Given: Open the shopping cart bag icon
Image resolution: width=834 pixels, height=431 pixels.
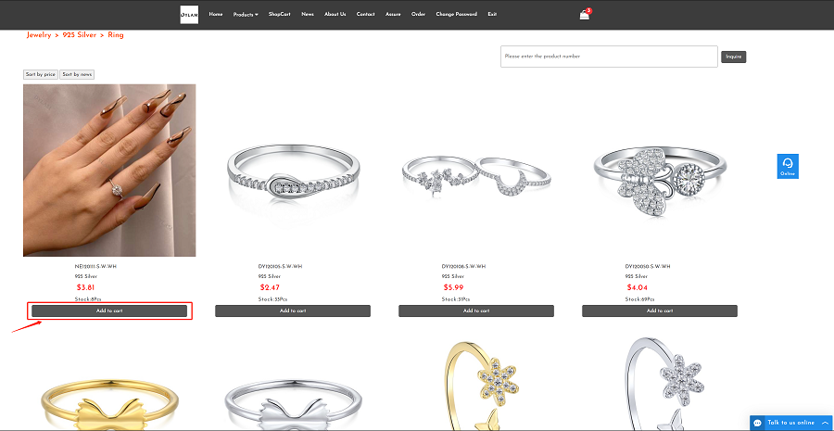Looking at the screenshot, I should tap(585, 15).
